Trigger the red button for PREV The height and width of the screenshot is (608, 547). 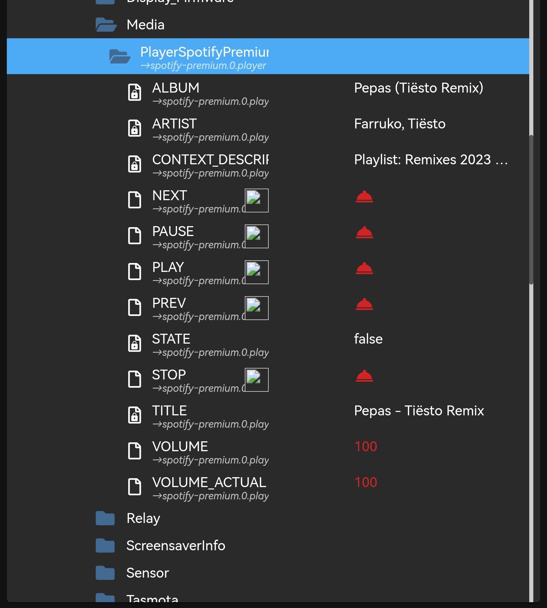pos(364,304)
